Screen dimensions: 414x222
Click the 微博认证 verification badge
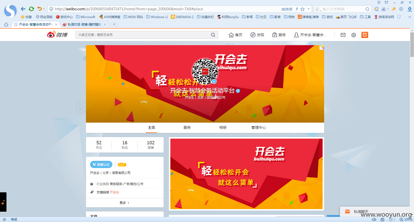pos(101,164)
